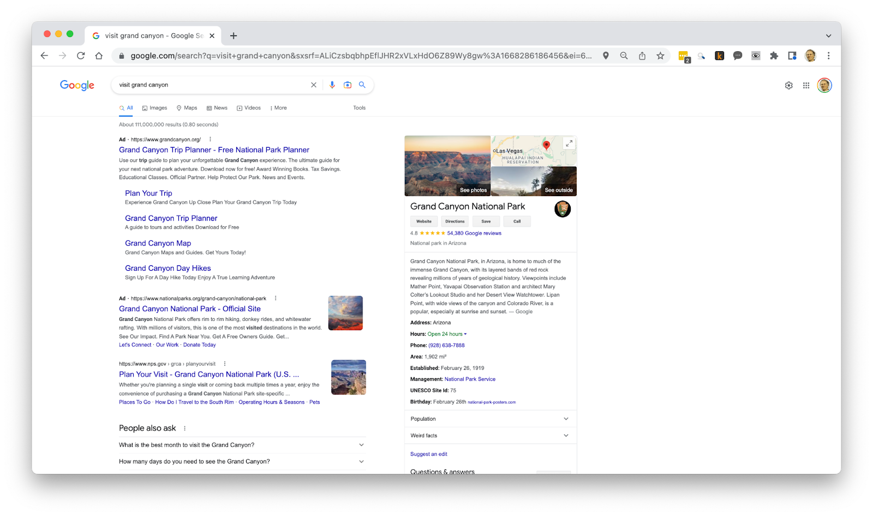Click the location pin icon in the address bar
This screenshot has height=516, width=873.
click(x=606, y=56)
